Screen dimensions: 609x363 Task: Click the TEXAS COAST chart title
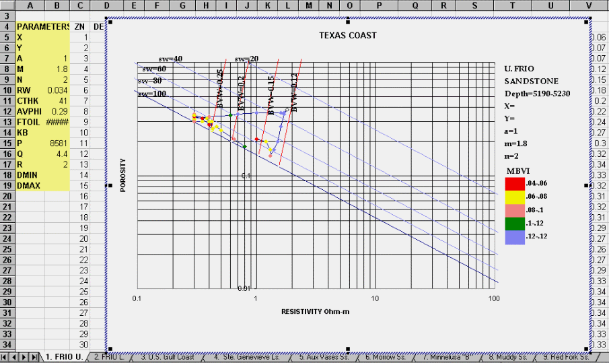pos(347,35)
